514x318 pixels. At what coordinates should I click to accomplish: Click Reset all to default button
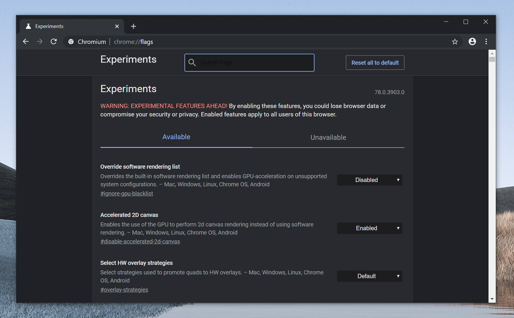click(375, 63)
